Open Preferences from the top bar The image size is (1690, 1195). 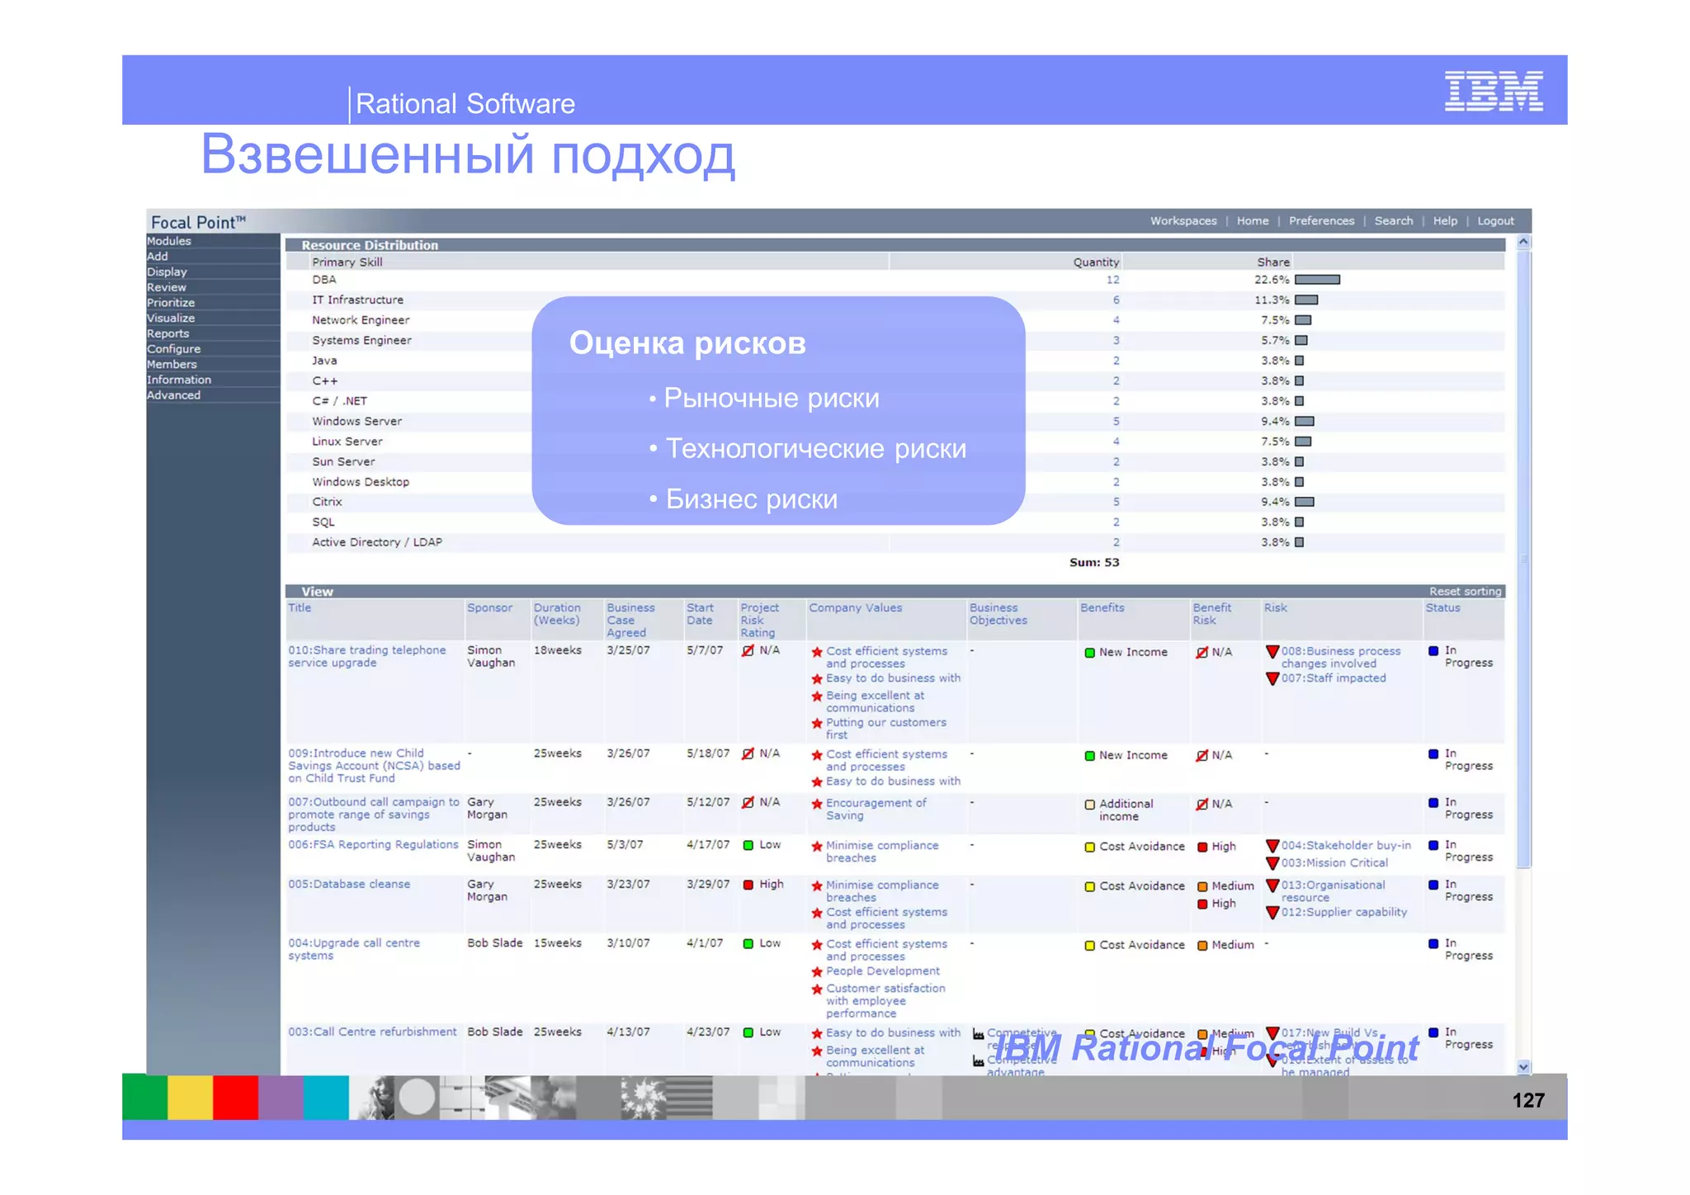click(1321, 221)
